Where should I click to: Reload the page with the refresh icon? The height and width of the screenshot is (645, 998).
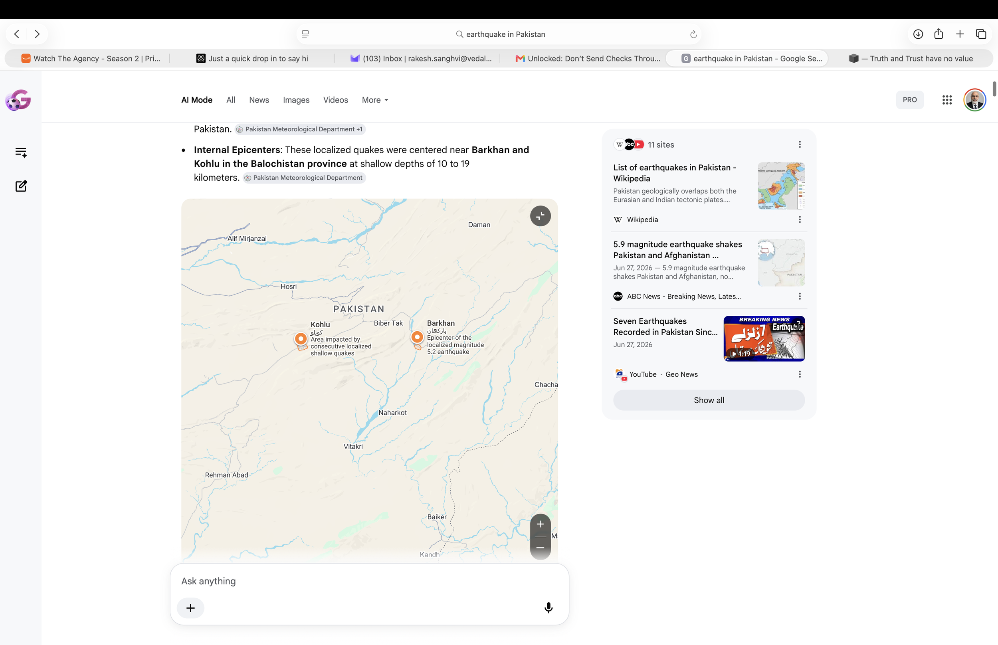coord(693,34)
